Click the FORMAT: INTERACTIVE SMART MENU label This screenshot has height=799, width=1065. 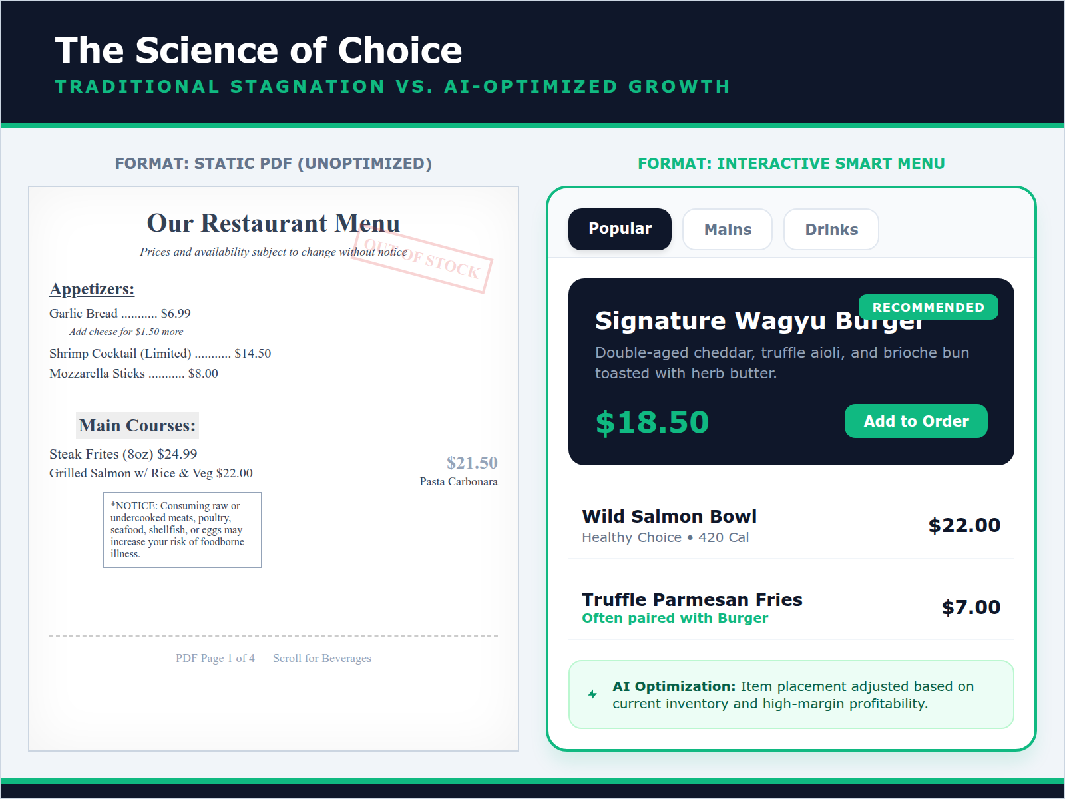click(791, 163)
